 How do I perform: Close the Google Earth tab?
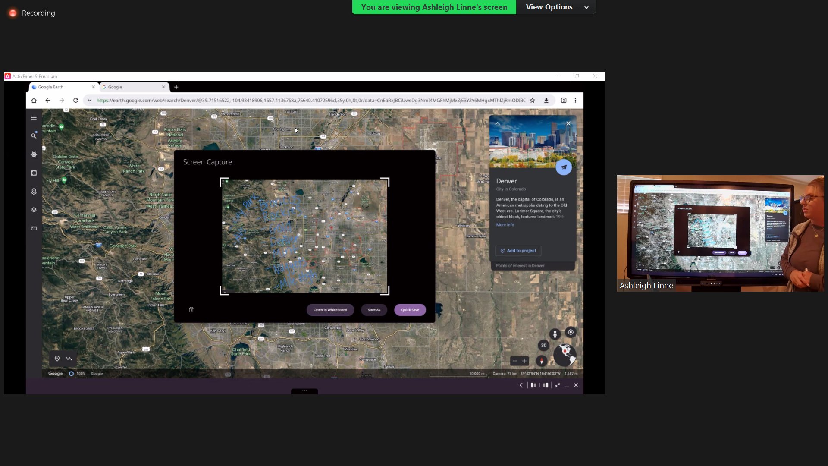(94, 87)
